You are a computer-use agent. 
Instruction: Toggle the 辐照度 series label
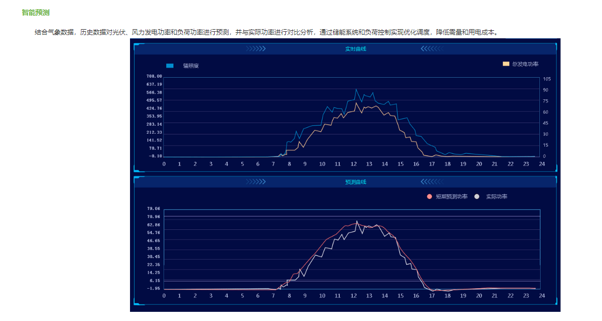tap(191, 66)
